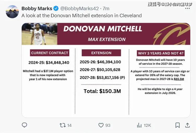Like the post with the heart icon
The width and height of the screenshot is (196, 133).
101,125
